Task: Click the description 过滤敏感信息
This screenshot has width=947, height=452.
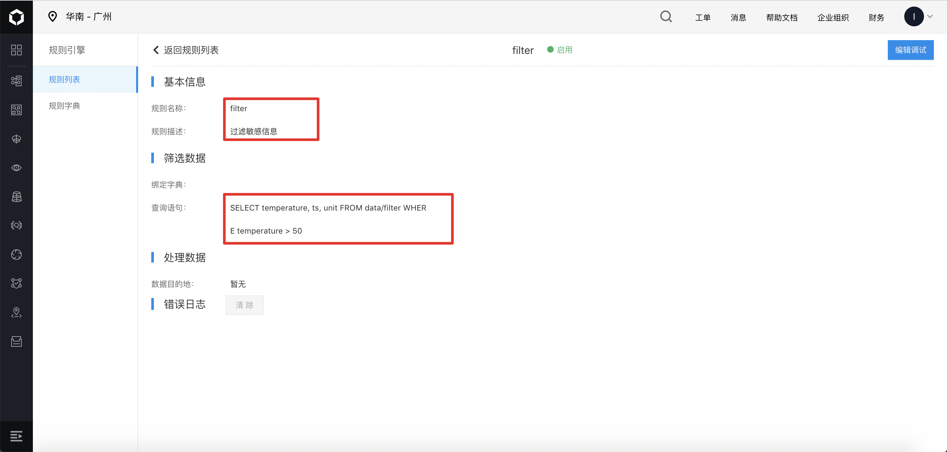Action: coord(254,132)
